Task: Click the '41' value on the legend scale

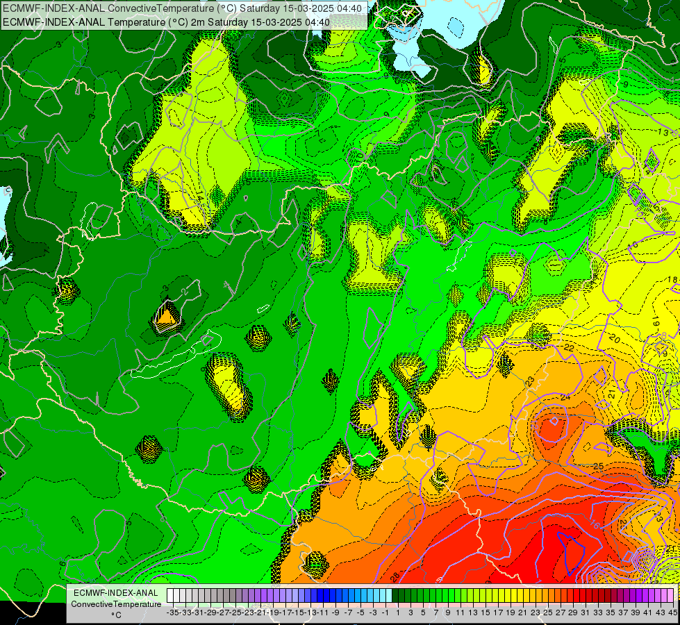Action: [x=648, y=613]
